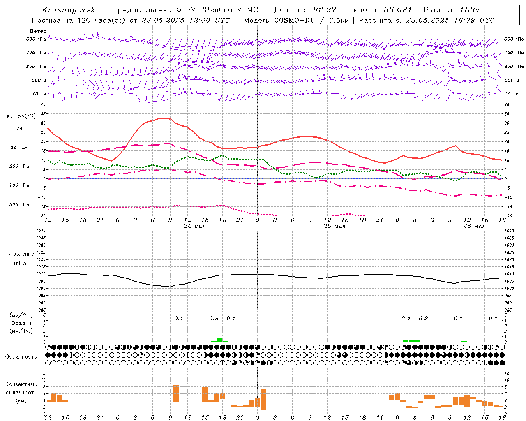Viewport: 526px width, 421px height.
Task: Click the dashed line sample under Td 2м
Action: pyautogui.click(x=19, y=152)
